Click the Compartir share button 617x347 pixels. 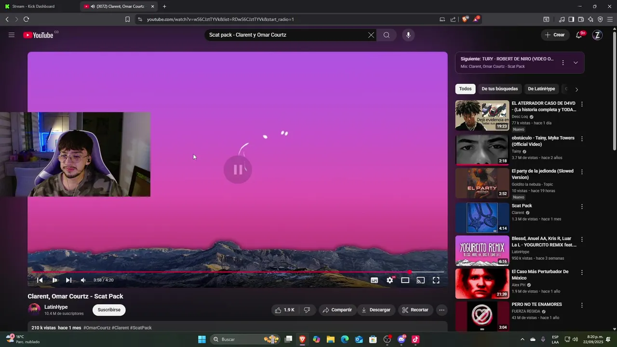pos(337,310)
